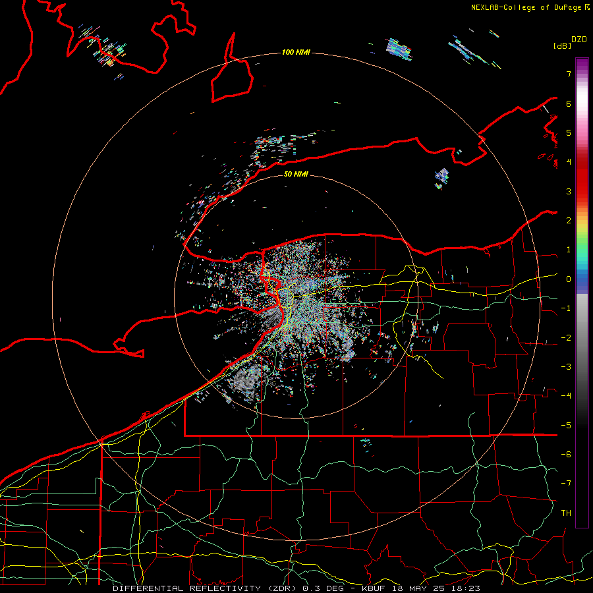
Task: Click the 5 value on color scale
Action: click(x=569, y=132)
